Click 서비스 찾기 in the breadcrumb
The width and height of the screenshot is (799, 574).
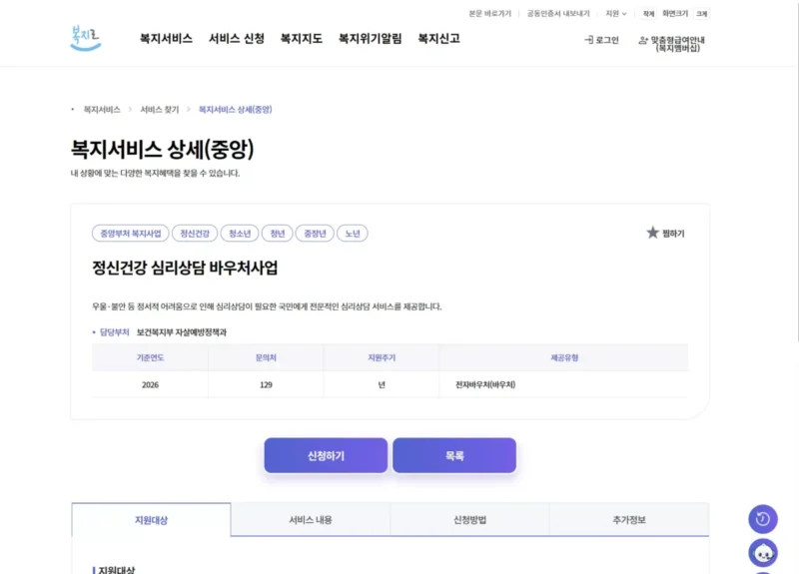tap(160, 110)
